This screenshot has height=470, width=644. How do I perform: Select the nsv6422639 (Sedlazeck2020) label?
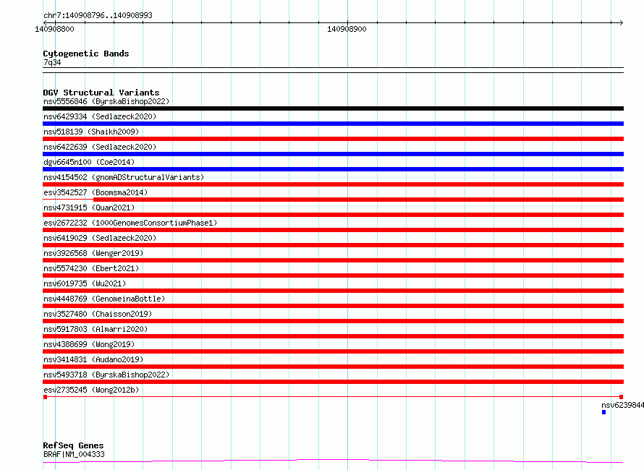coord(100,147)
